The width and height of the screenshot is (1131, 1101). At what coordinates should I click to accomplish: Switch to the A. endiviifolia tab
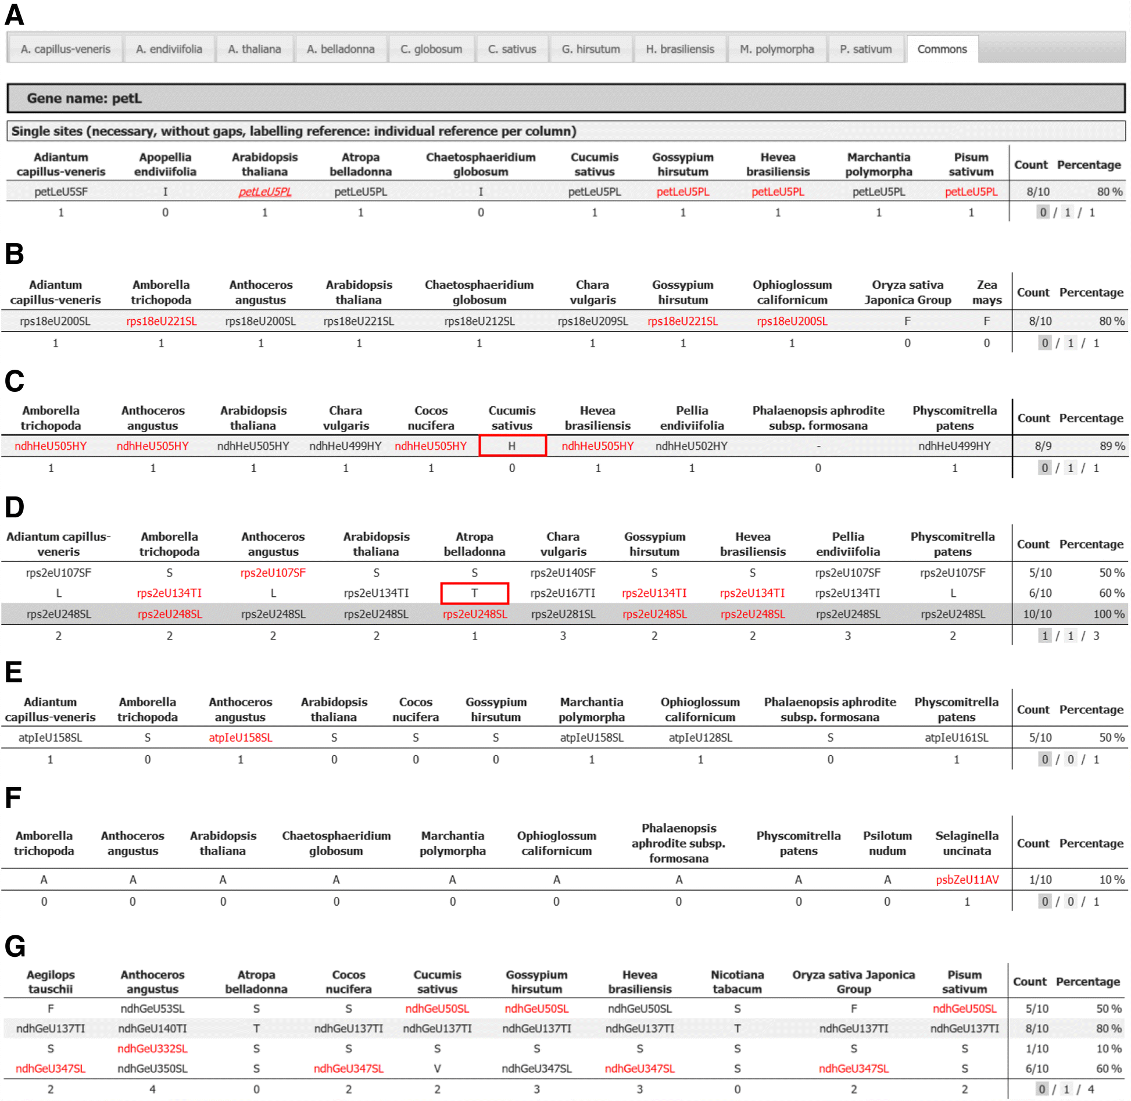pyautogui.click(x=169, y=49)
